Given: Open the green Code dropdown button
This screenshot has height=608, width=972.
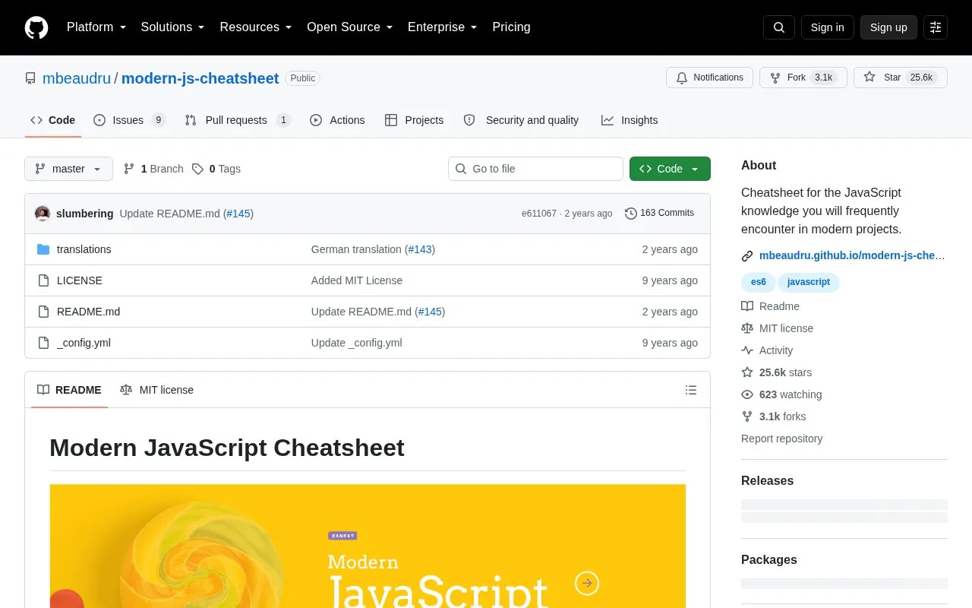Looking at the screenshot, I should tap(670, 169).
